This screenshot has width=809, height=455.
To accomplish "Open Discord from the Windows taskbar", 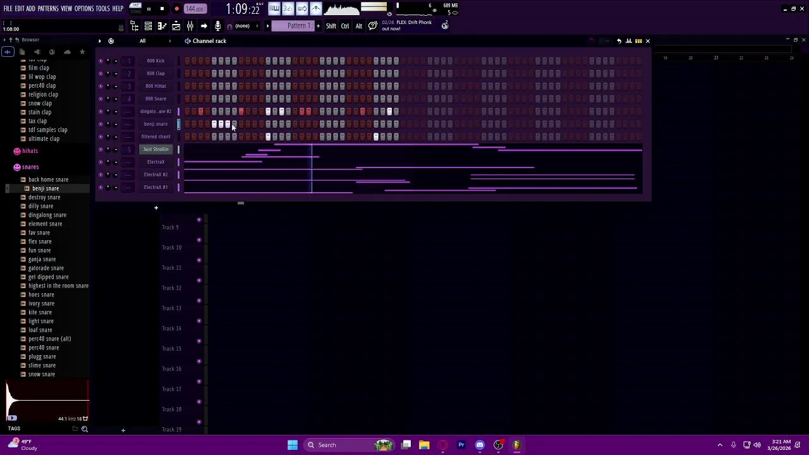I will pos(480,445).
